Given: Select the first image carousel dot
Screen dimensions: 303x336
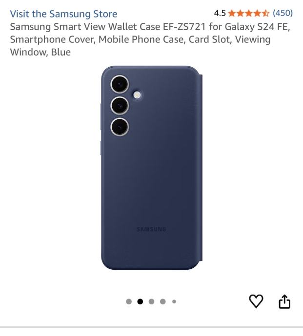Looking at the screenshot, I should (129, 301).
